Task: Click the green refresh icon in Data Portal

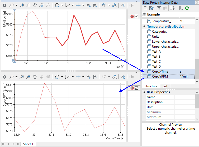Action: pos(187,8)
